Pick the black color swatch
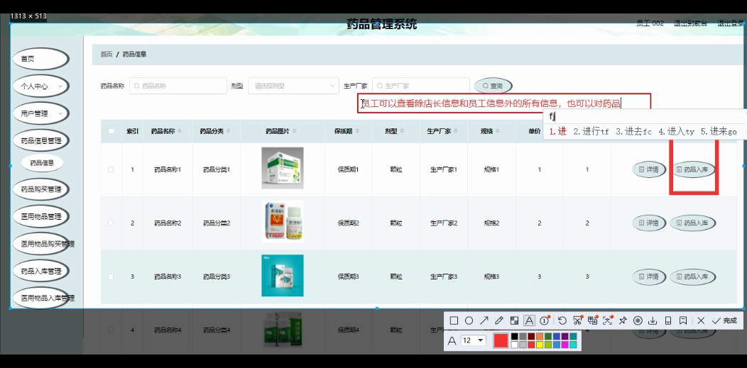 (515, 337)
